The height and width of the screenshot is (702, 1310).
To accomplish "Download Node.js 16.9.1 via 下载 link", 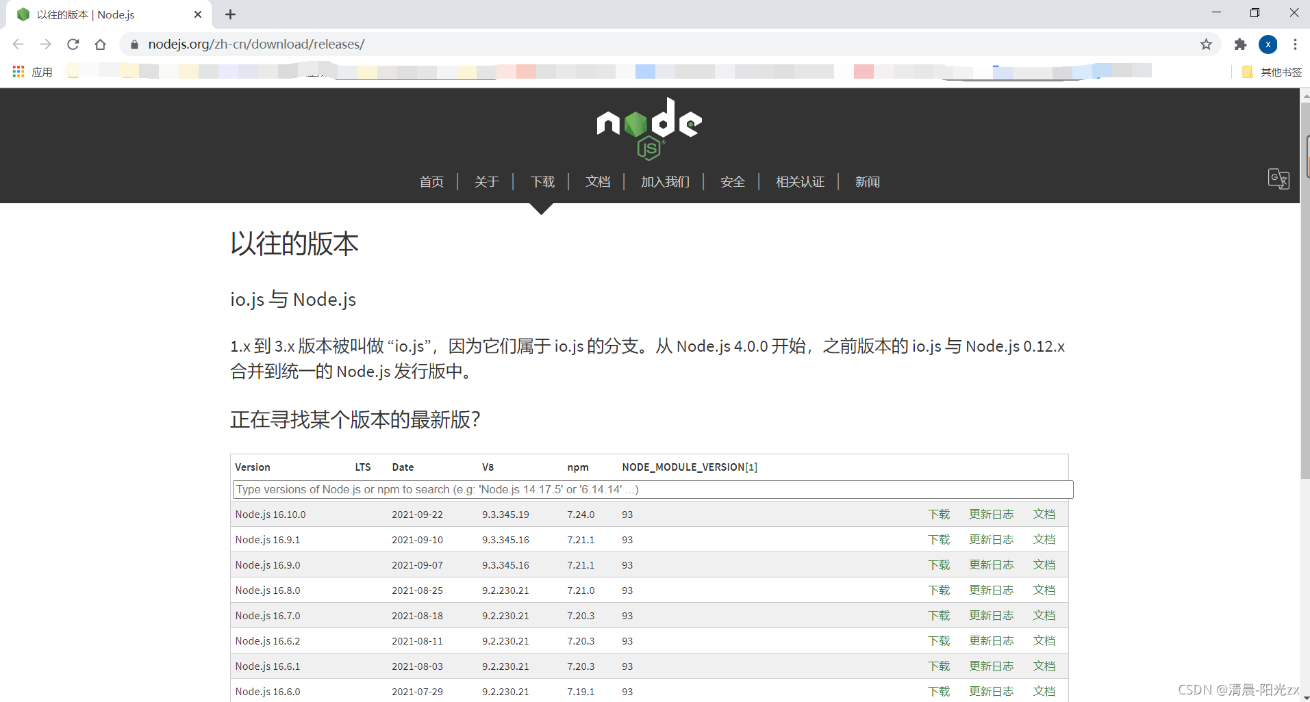I will [939, 540].
